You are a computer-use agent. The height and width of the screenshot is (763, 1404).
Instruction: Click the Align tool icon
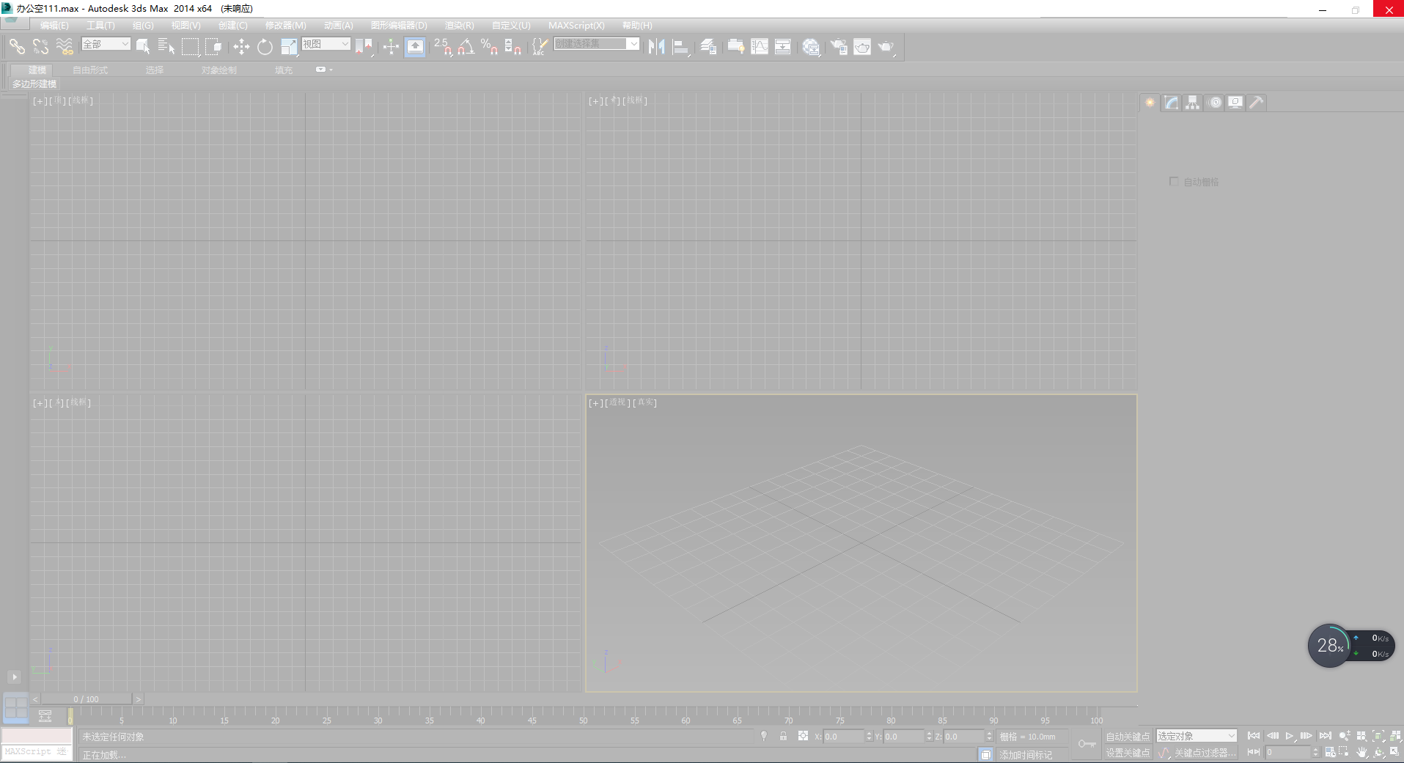pyautogui.click(x=681, y=47)
